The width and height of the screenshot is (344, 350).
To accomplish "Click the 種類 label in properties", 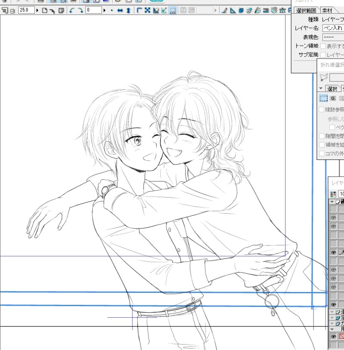I will tap(313, 20).
